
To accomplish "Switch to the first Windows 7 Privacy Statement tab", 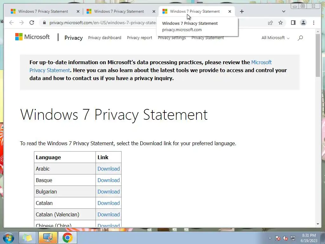I will (43, 11).
